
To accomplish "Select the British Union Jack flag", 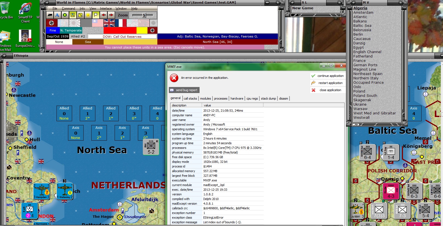I will coord(109,23).
